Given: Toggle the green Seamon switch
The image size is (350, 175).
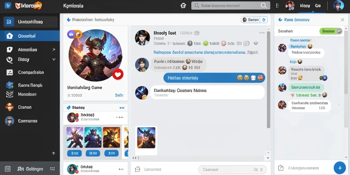Looking at the screenshot, I should coord(331,31).
